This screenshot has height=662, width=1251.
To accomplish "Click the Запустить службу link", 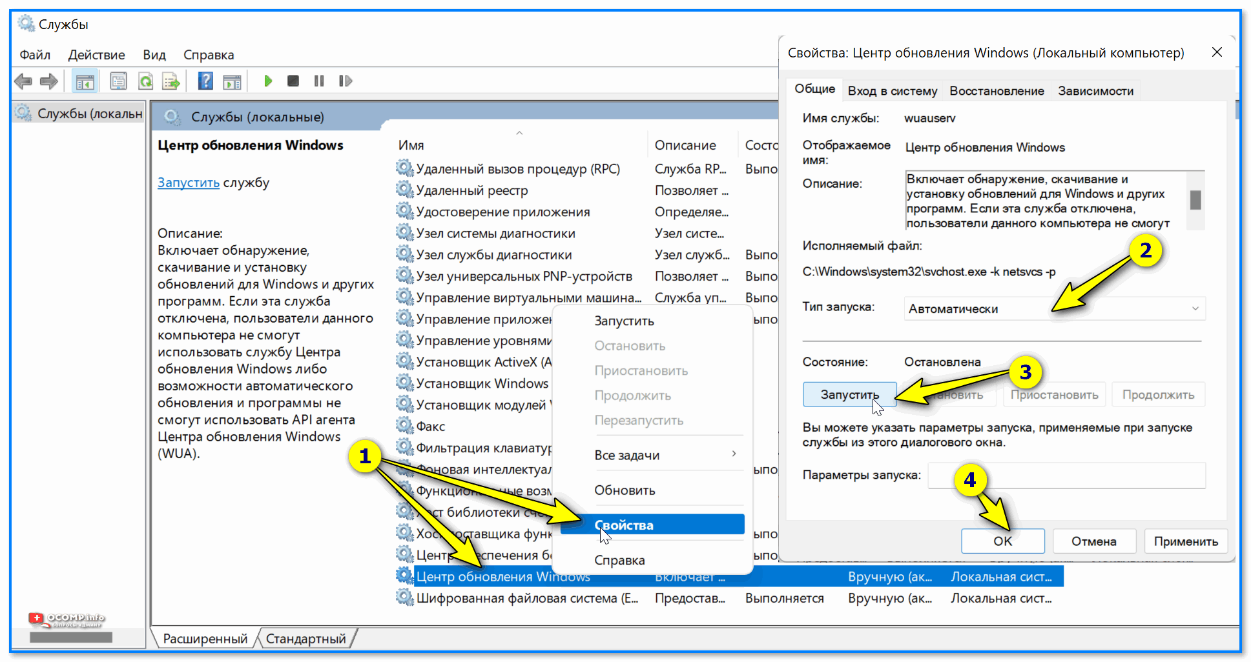I will click(189, 183).
